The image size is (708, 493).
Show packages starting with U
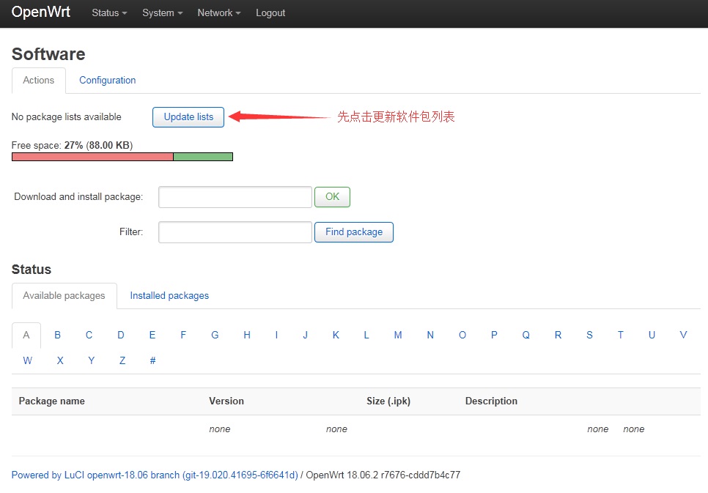tap(652, 335)
